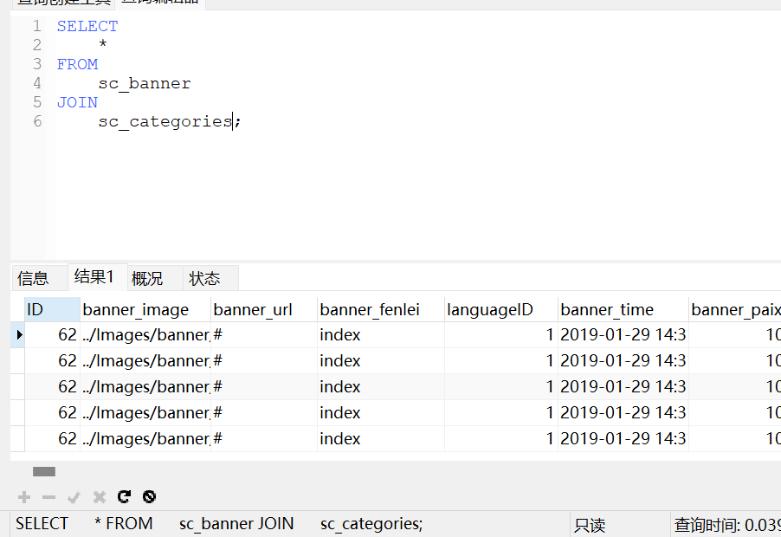The image size is (781, 537).
Task: Click the current row arrow indicator
Action: 18,335
